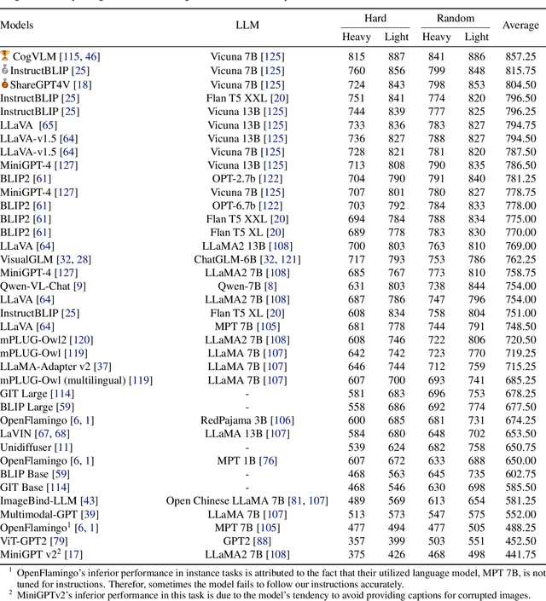
Task: Select the 552.00 average of Multimodal-GPT
Action: point(520,514)
